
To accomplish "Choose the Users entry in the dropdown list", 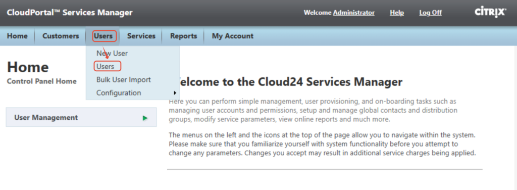I will point(105,66).
